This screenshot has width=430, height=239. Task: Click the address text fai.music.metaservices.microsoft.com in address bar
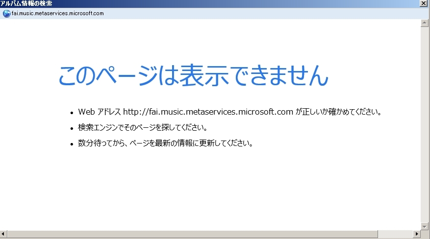coord(57,13)
